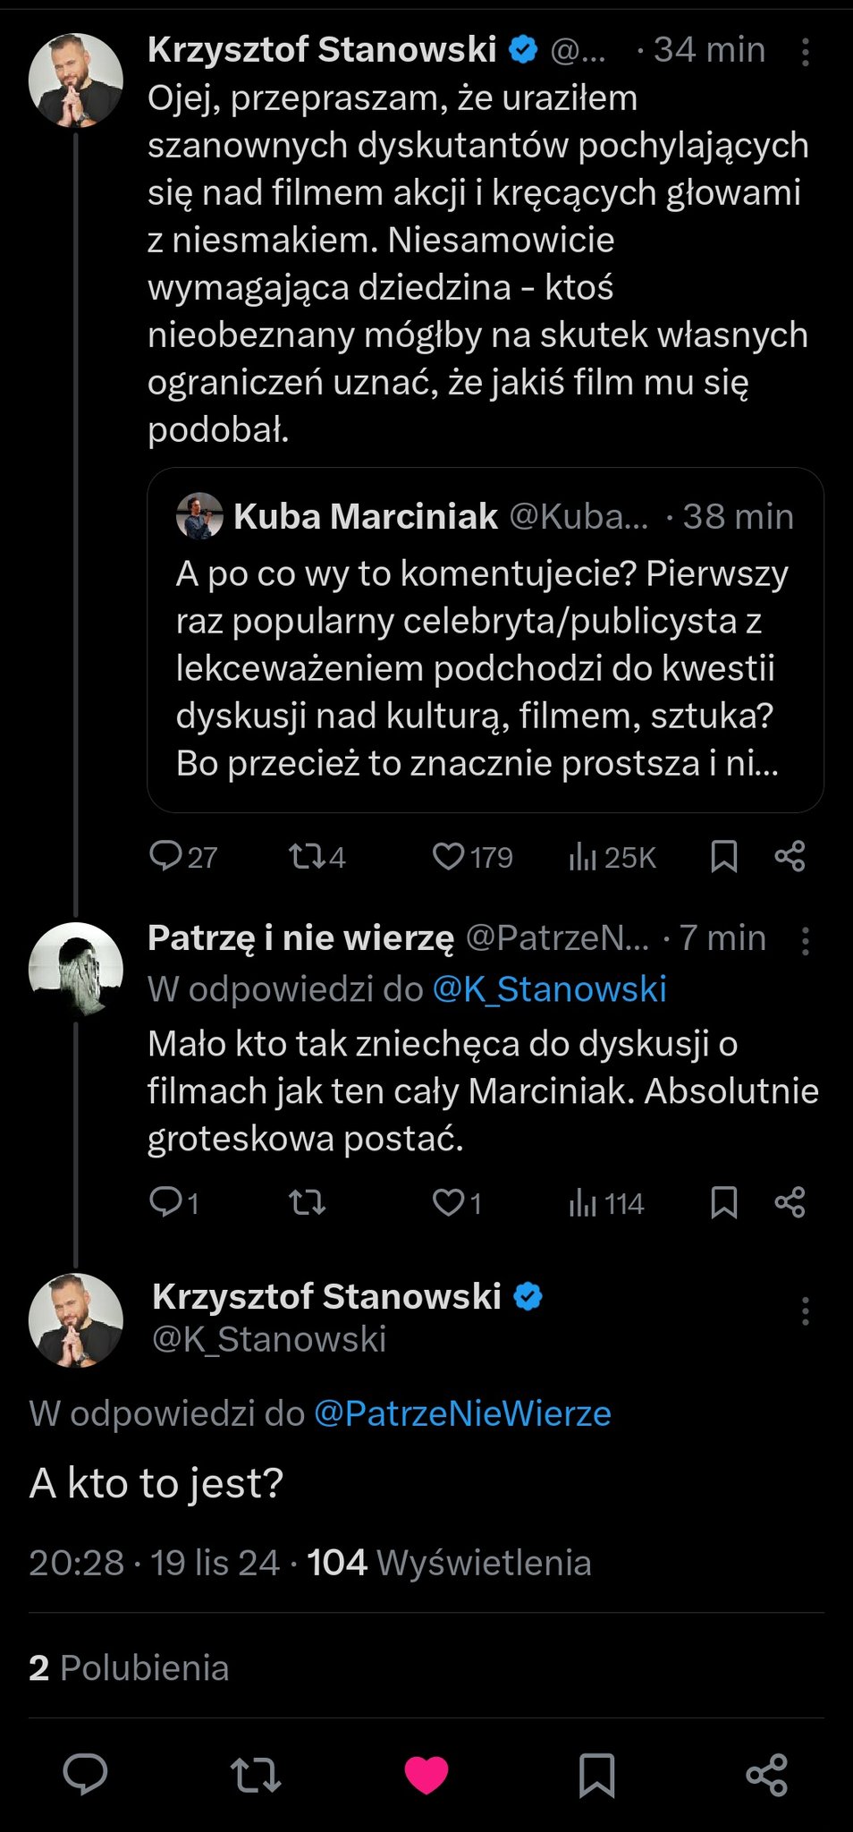Image resolution: width=853 pixels, height=1832 pixels.
Task: Retweet the top Stanowski tweet
Action: [307, 856]
